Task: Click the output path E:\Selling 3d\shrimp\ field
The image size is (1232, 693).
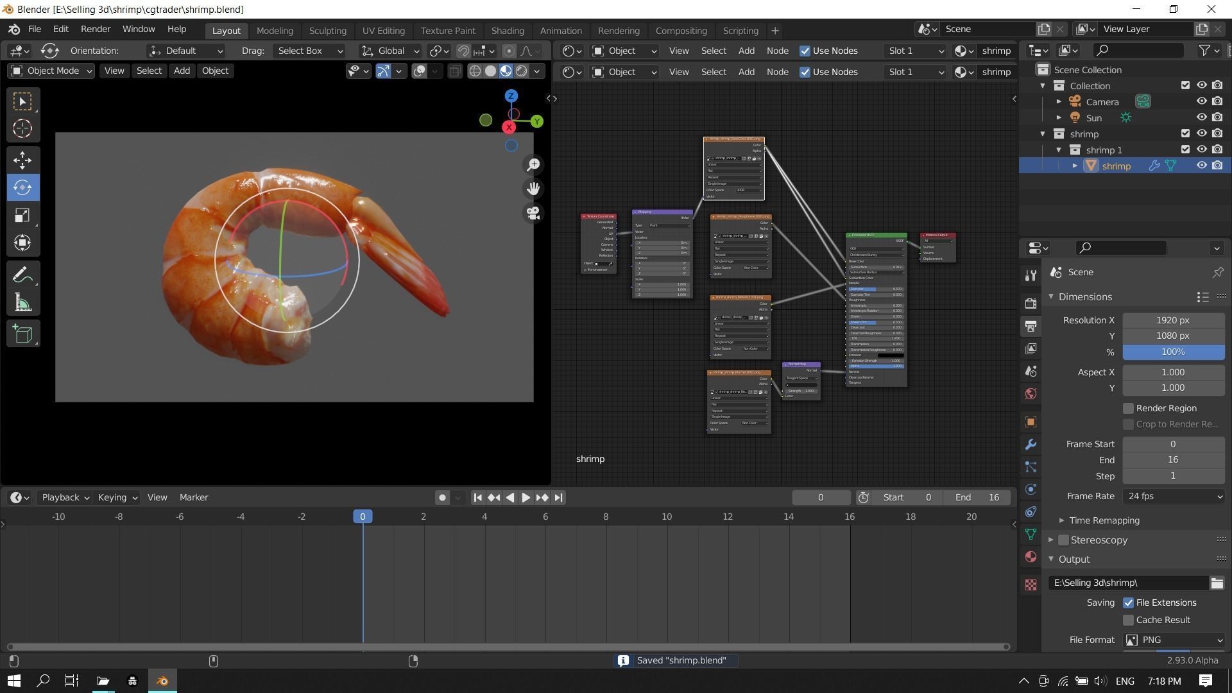Action: pos(1128,583)
